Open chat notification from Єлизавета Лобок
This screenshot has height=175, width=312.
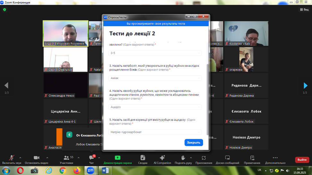pos(83,139)
